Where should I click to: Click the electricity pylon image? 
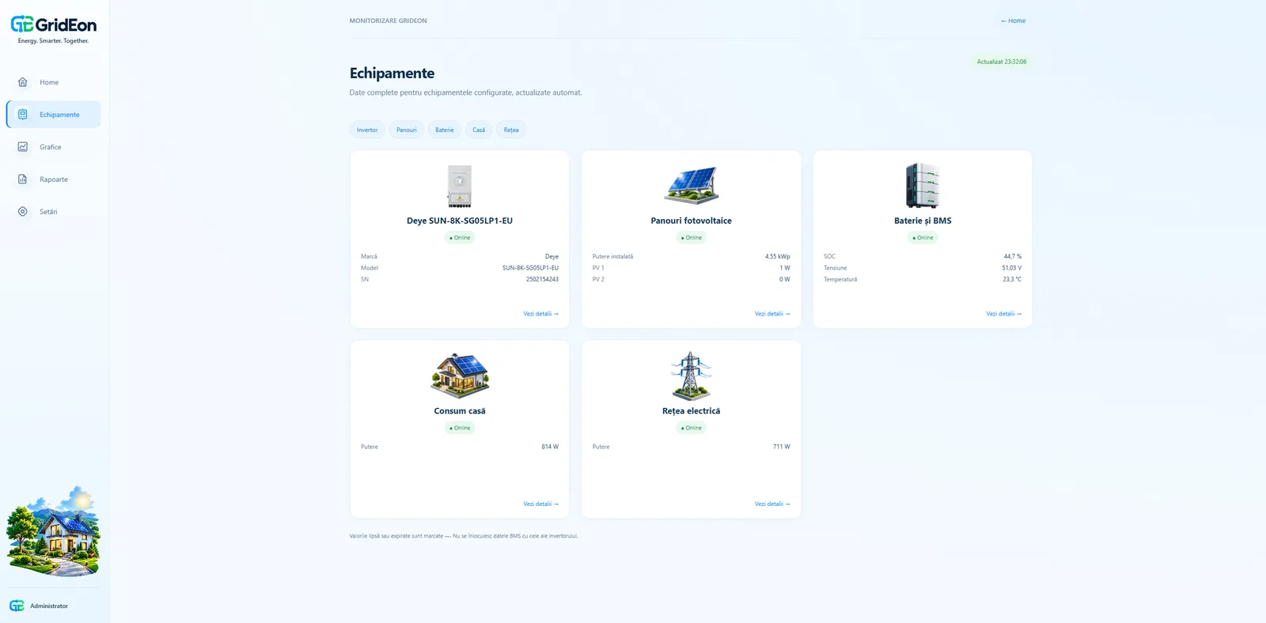click(x=692, y=376)
